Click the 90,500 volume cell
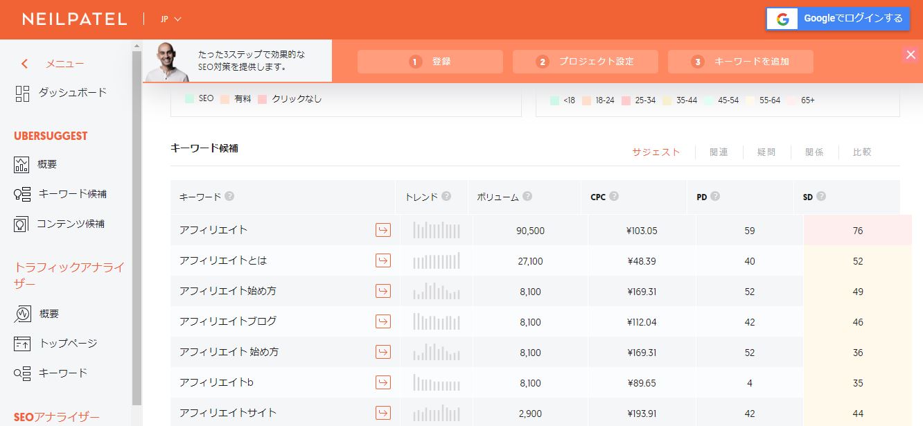This screenshot has height=426, width=923. [x=530, y=231]
